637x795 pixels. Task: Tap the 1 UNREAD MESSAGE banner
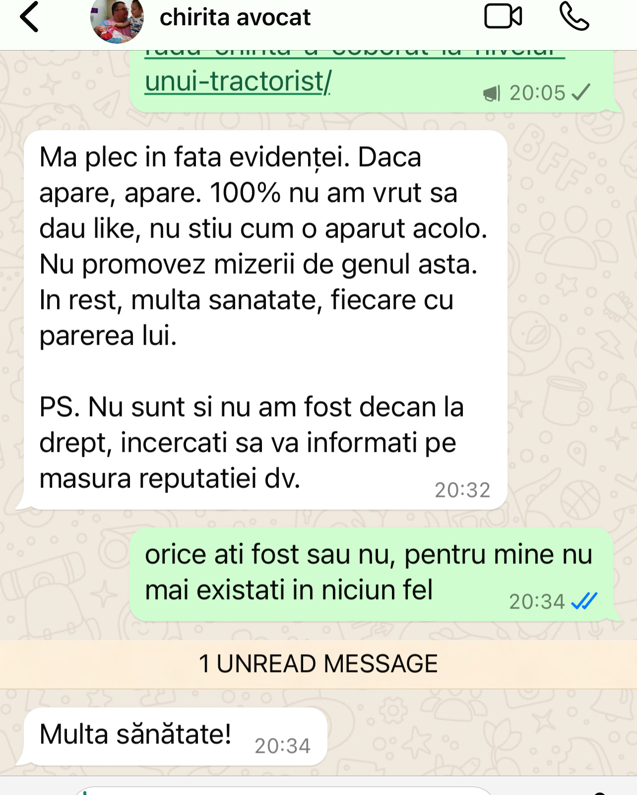tap(318, 664)
